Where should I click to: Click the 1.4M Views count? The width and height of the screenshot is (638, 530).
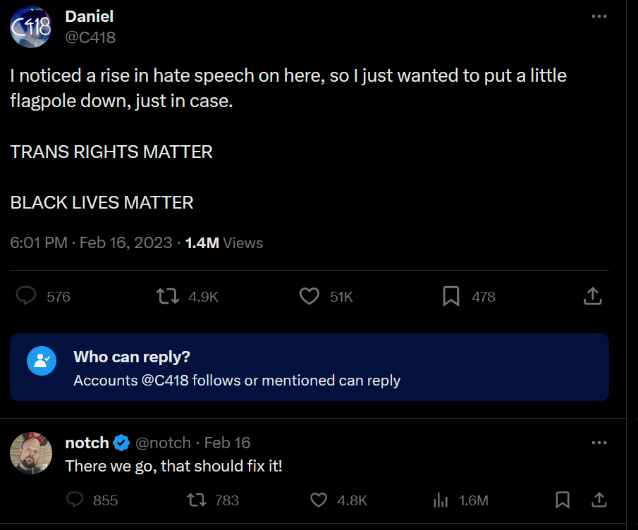(223, 243)
